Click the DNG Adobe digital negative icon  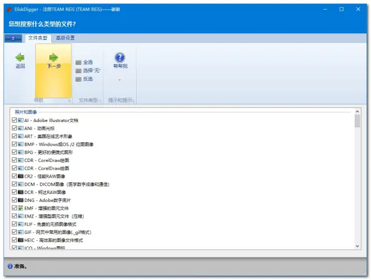(x=21, y=200)
